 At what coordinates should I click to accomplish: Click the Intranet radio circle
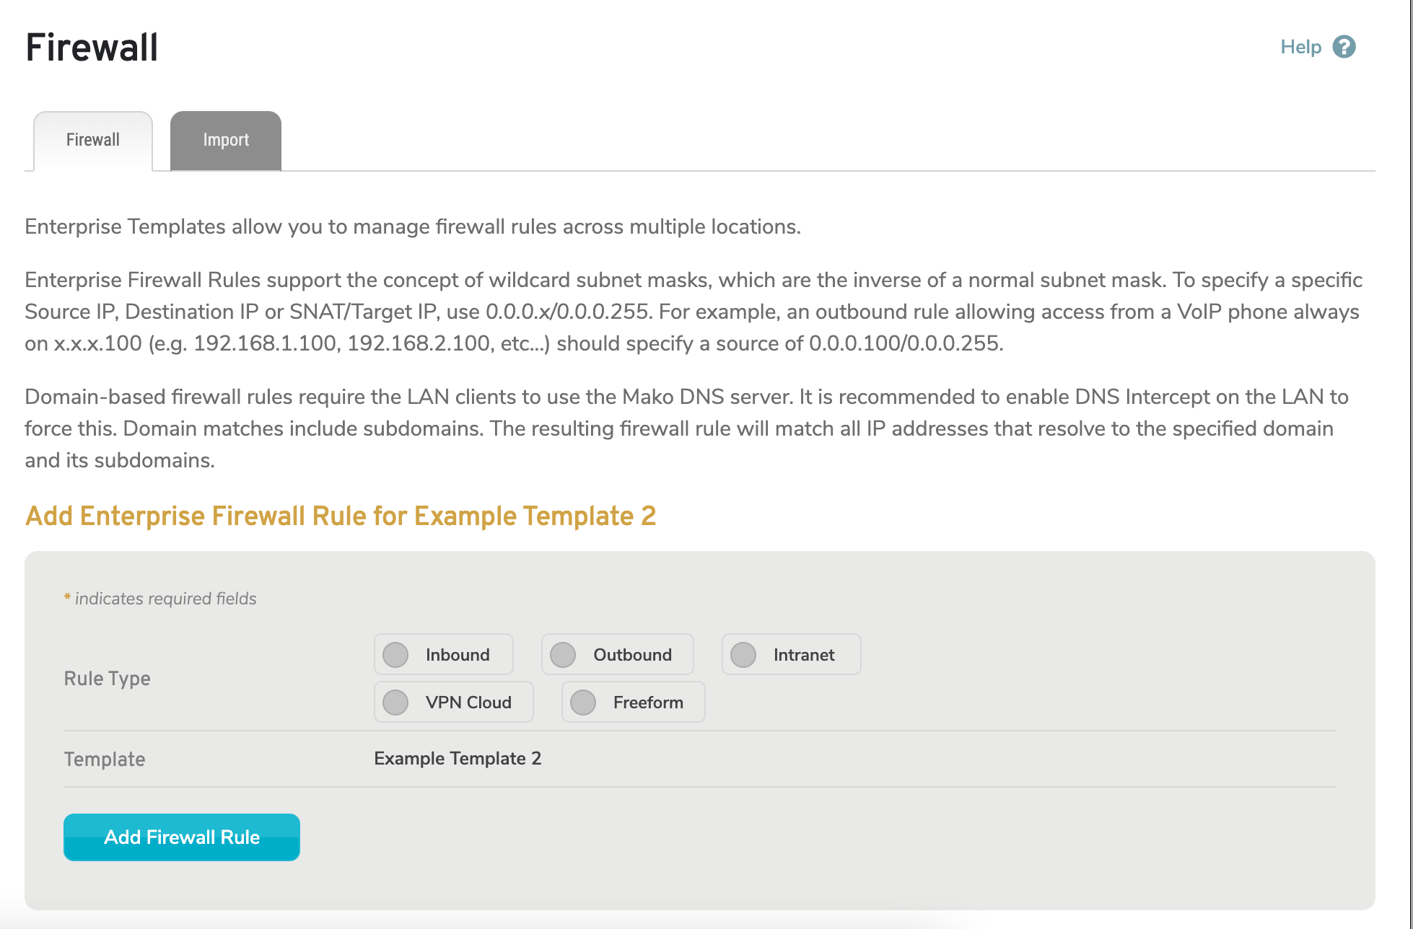743,654
